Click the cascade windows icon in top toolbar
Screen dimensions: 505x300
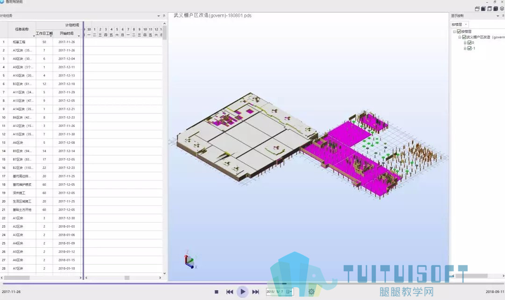[x=477, y=9]
